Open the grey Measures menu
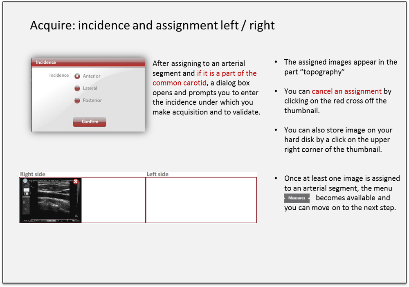 [x=297, y=198]
